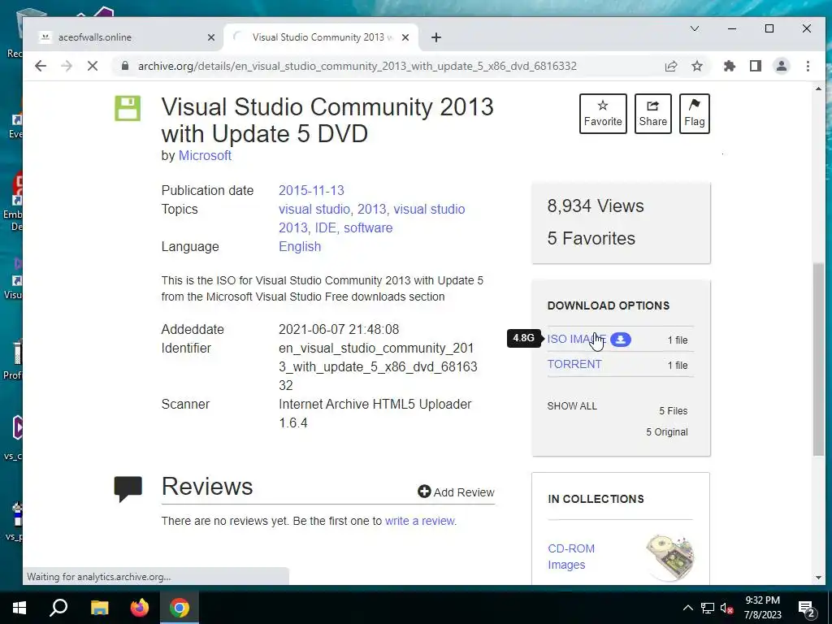Stop loading the page
The image size is (832, 624).
(x=92, y=66)
